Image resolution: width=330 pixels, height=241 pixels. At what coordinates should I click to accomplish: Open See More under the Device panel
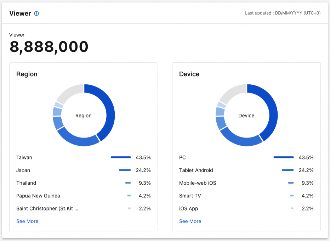coord(190,221)
